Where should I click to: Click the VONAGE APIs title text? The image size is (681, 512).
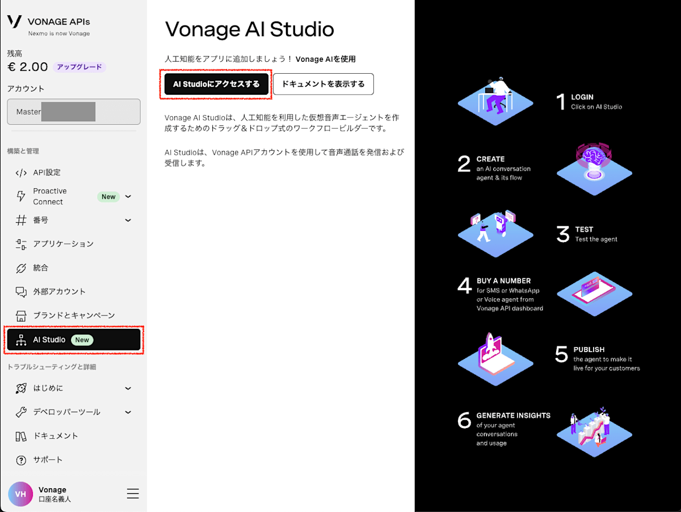tap(58, 22)
